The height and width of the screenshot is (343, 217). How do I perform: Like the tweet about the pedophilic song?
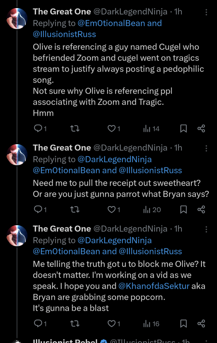tap(111, 129)
